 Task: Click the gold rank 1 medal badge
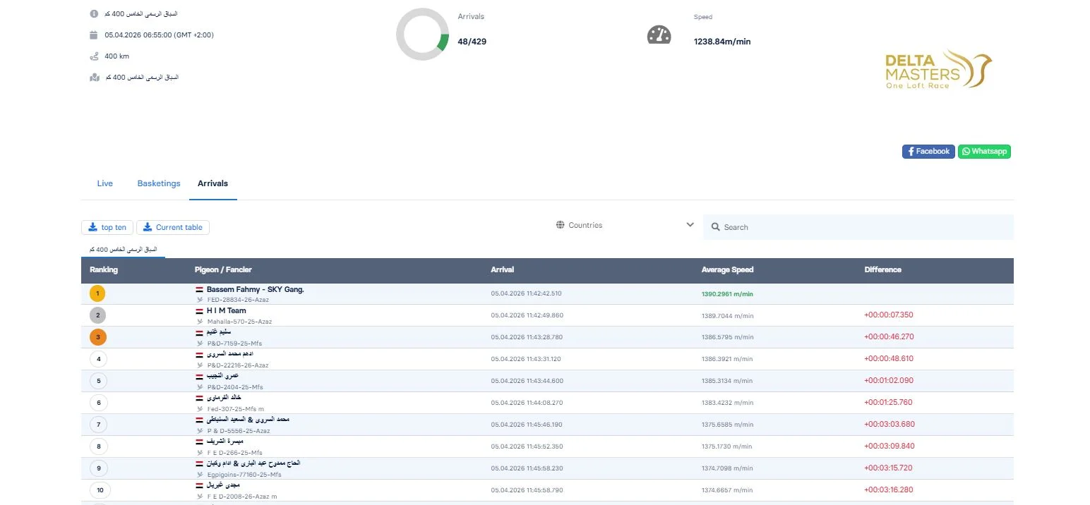98,294
